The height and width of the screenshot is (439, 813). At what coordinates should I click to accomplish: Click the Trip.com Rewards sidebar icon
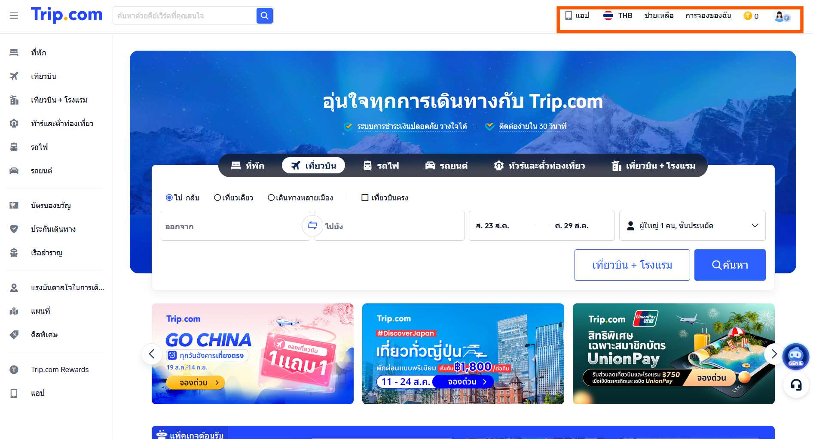[x=13, y=369]
